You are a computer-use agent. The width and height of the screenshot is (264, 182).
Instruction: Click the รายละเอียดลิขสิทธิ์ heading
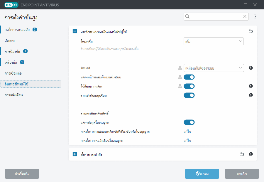[x=95, y=113]
